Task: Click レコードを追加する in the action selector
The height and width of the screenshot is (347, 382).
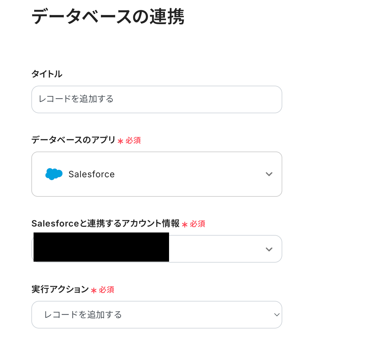Action: [83, 315]
